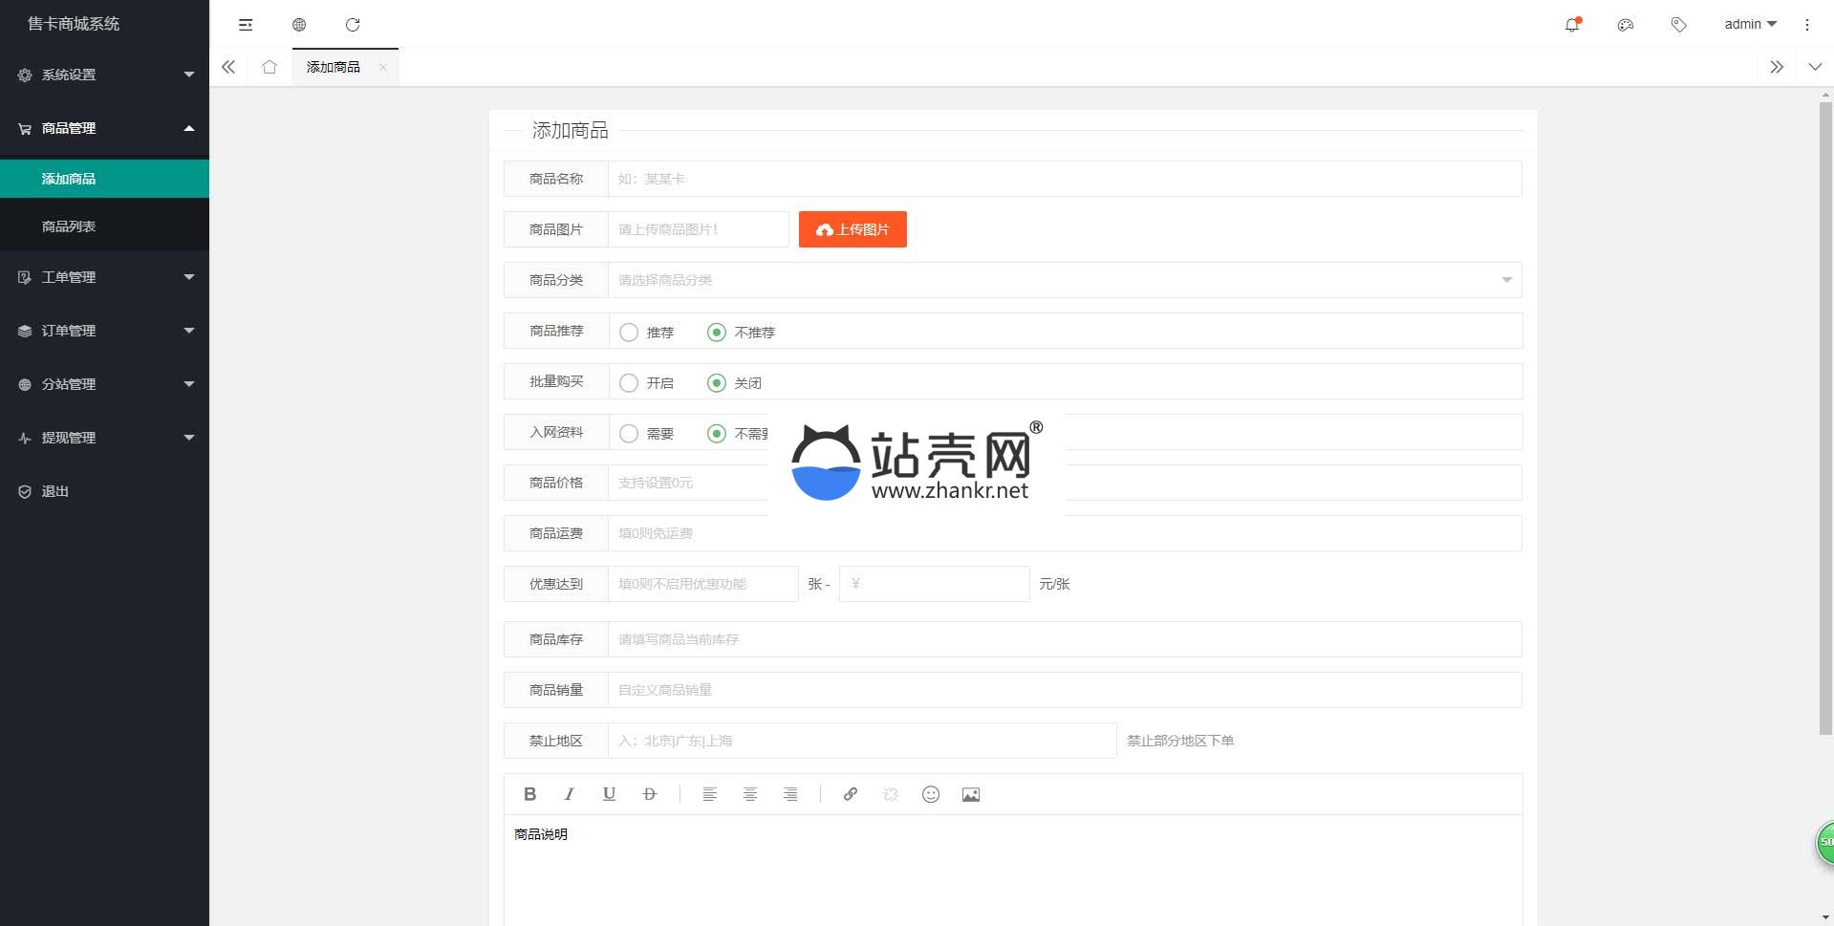Refresh the page using the reload icon

(353, 25)
